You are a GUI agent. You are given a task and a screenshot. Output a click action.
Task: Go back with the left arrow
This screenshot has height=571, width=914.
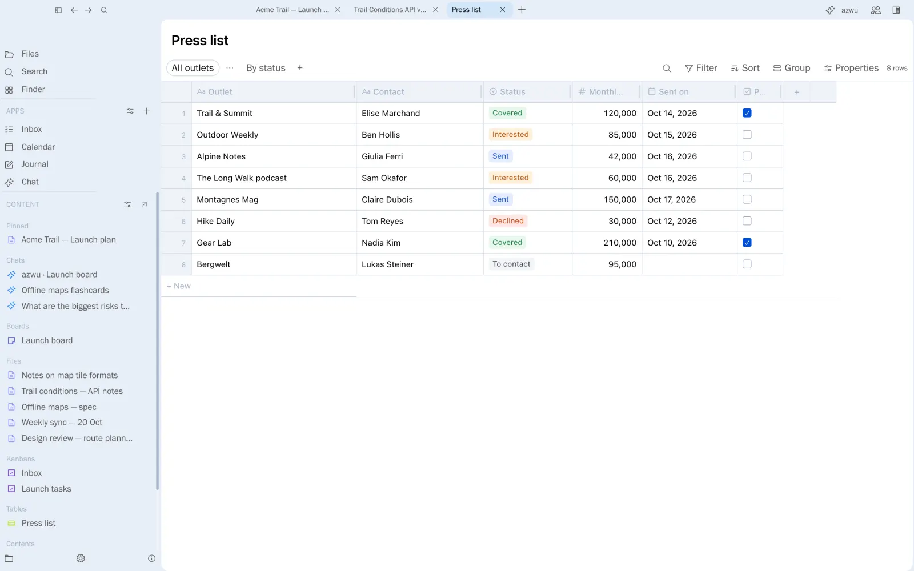tap(74, 10)
